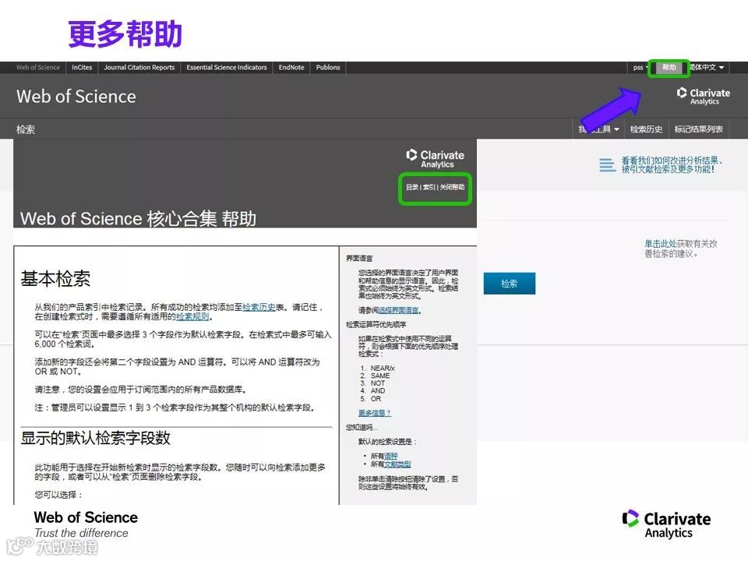
Task: Click the blue 检索 search button
Action: coord(510,284)
